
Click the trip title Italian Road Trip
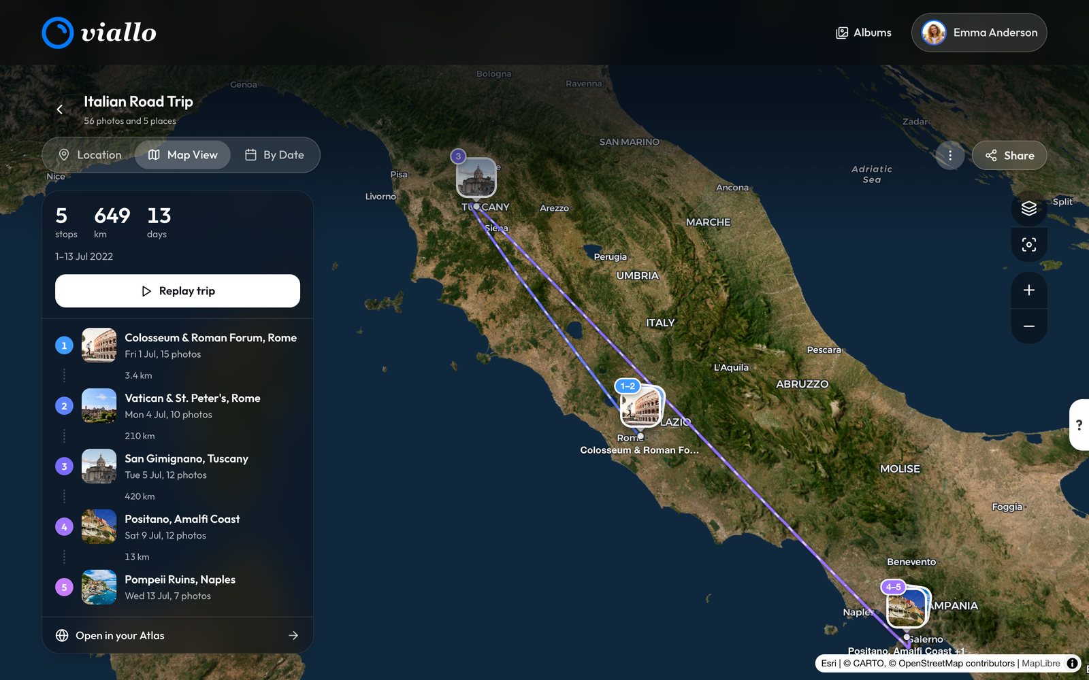(x=138, y=101)
